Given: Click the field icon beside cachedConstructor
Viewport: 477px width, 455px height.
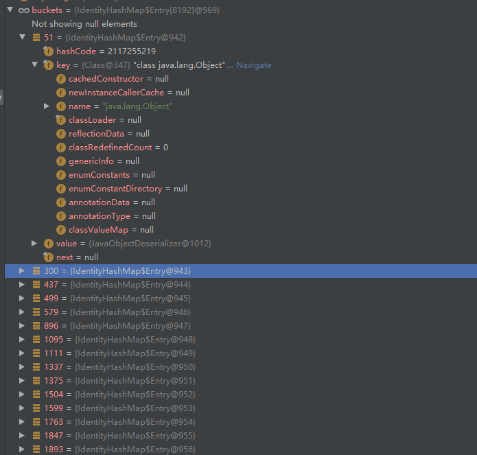Looking at the screenshot, I should [x=61, y=79].
